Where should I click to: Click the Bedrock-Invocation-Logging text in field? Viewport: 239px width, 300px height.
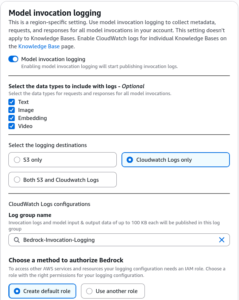59,240
